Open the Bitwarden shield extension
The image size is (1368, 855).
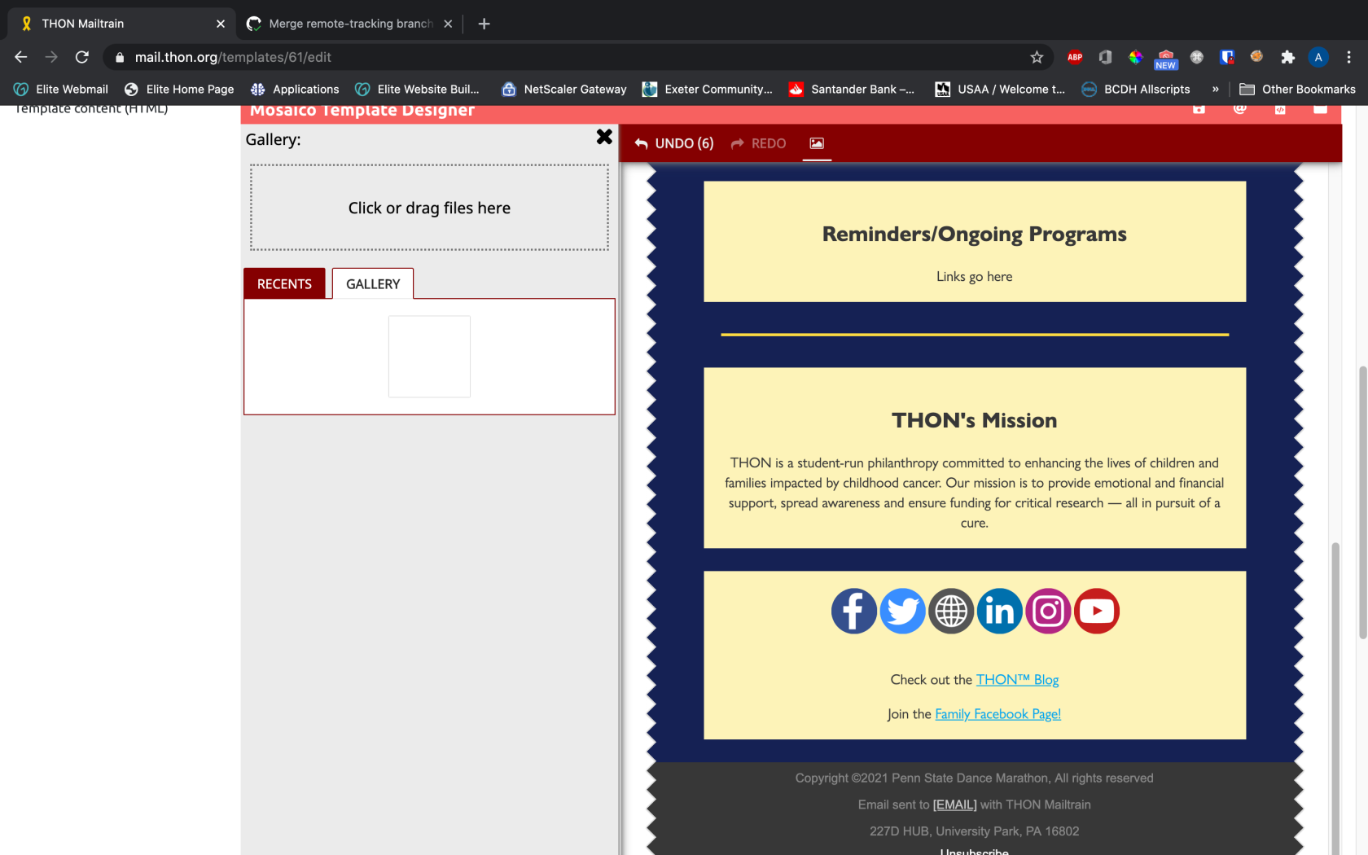pos(1226,57)
